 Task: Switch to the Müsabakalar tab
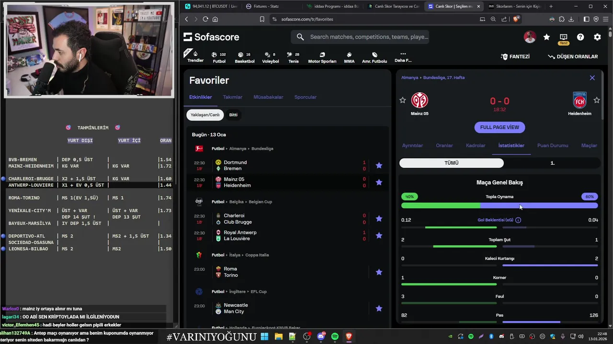point(268,97)
